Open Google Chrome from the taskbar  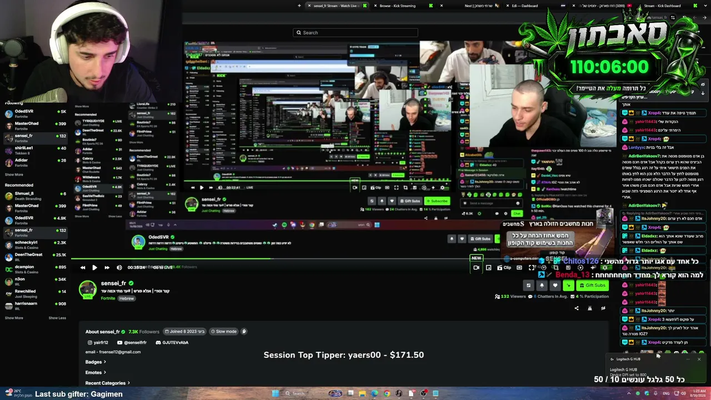(387, 394)
